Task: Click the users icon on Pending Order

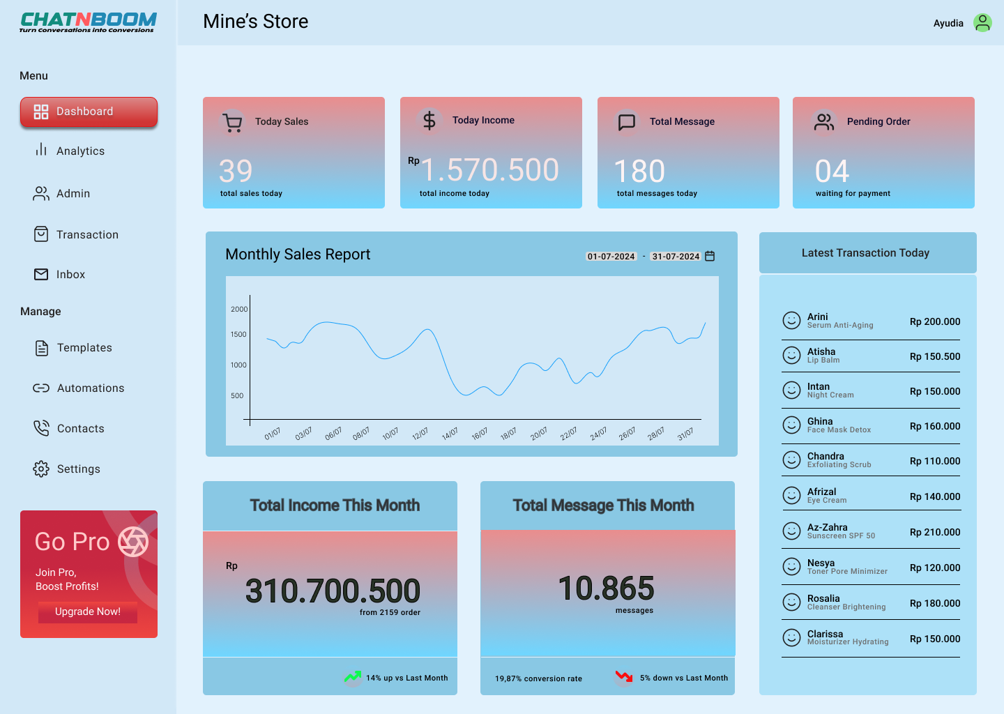Action: [823, 122]
